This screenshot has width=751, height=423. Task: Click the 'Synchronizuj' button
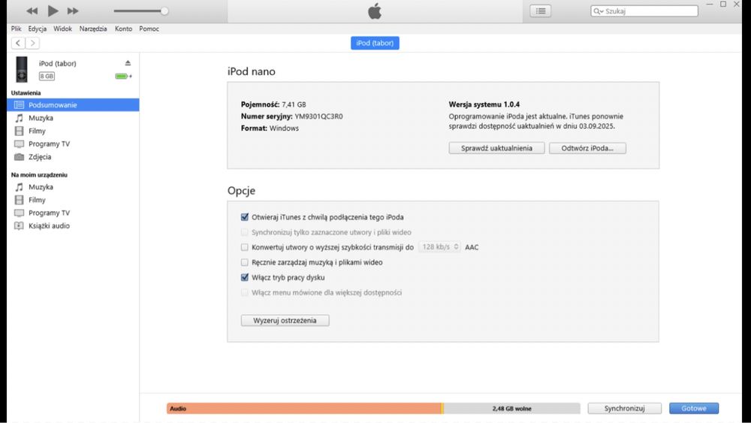(624, 409)
